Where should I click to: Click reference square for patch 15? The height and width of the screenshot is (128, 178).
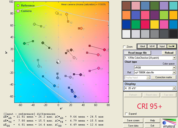click(90, 46)
